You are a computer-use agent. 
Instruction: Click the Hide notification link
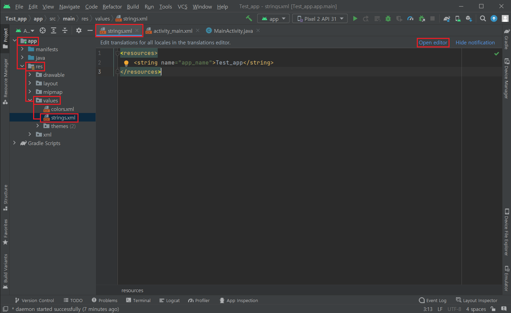tap(475, 42)
